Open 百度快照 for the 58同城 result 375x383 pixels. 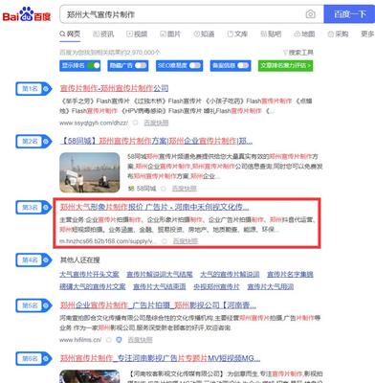point(185,189)
